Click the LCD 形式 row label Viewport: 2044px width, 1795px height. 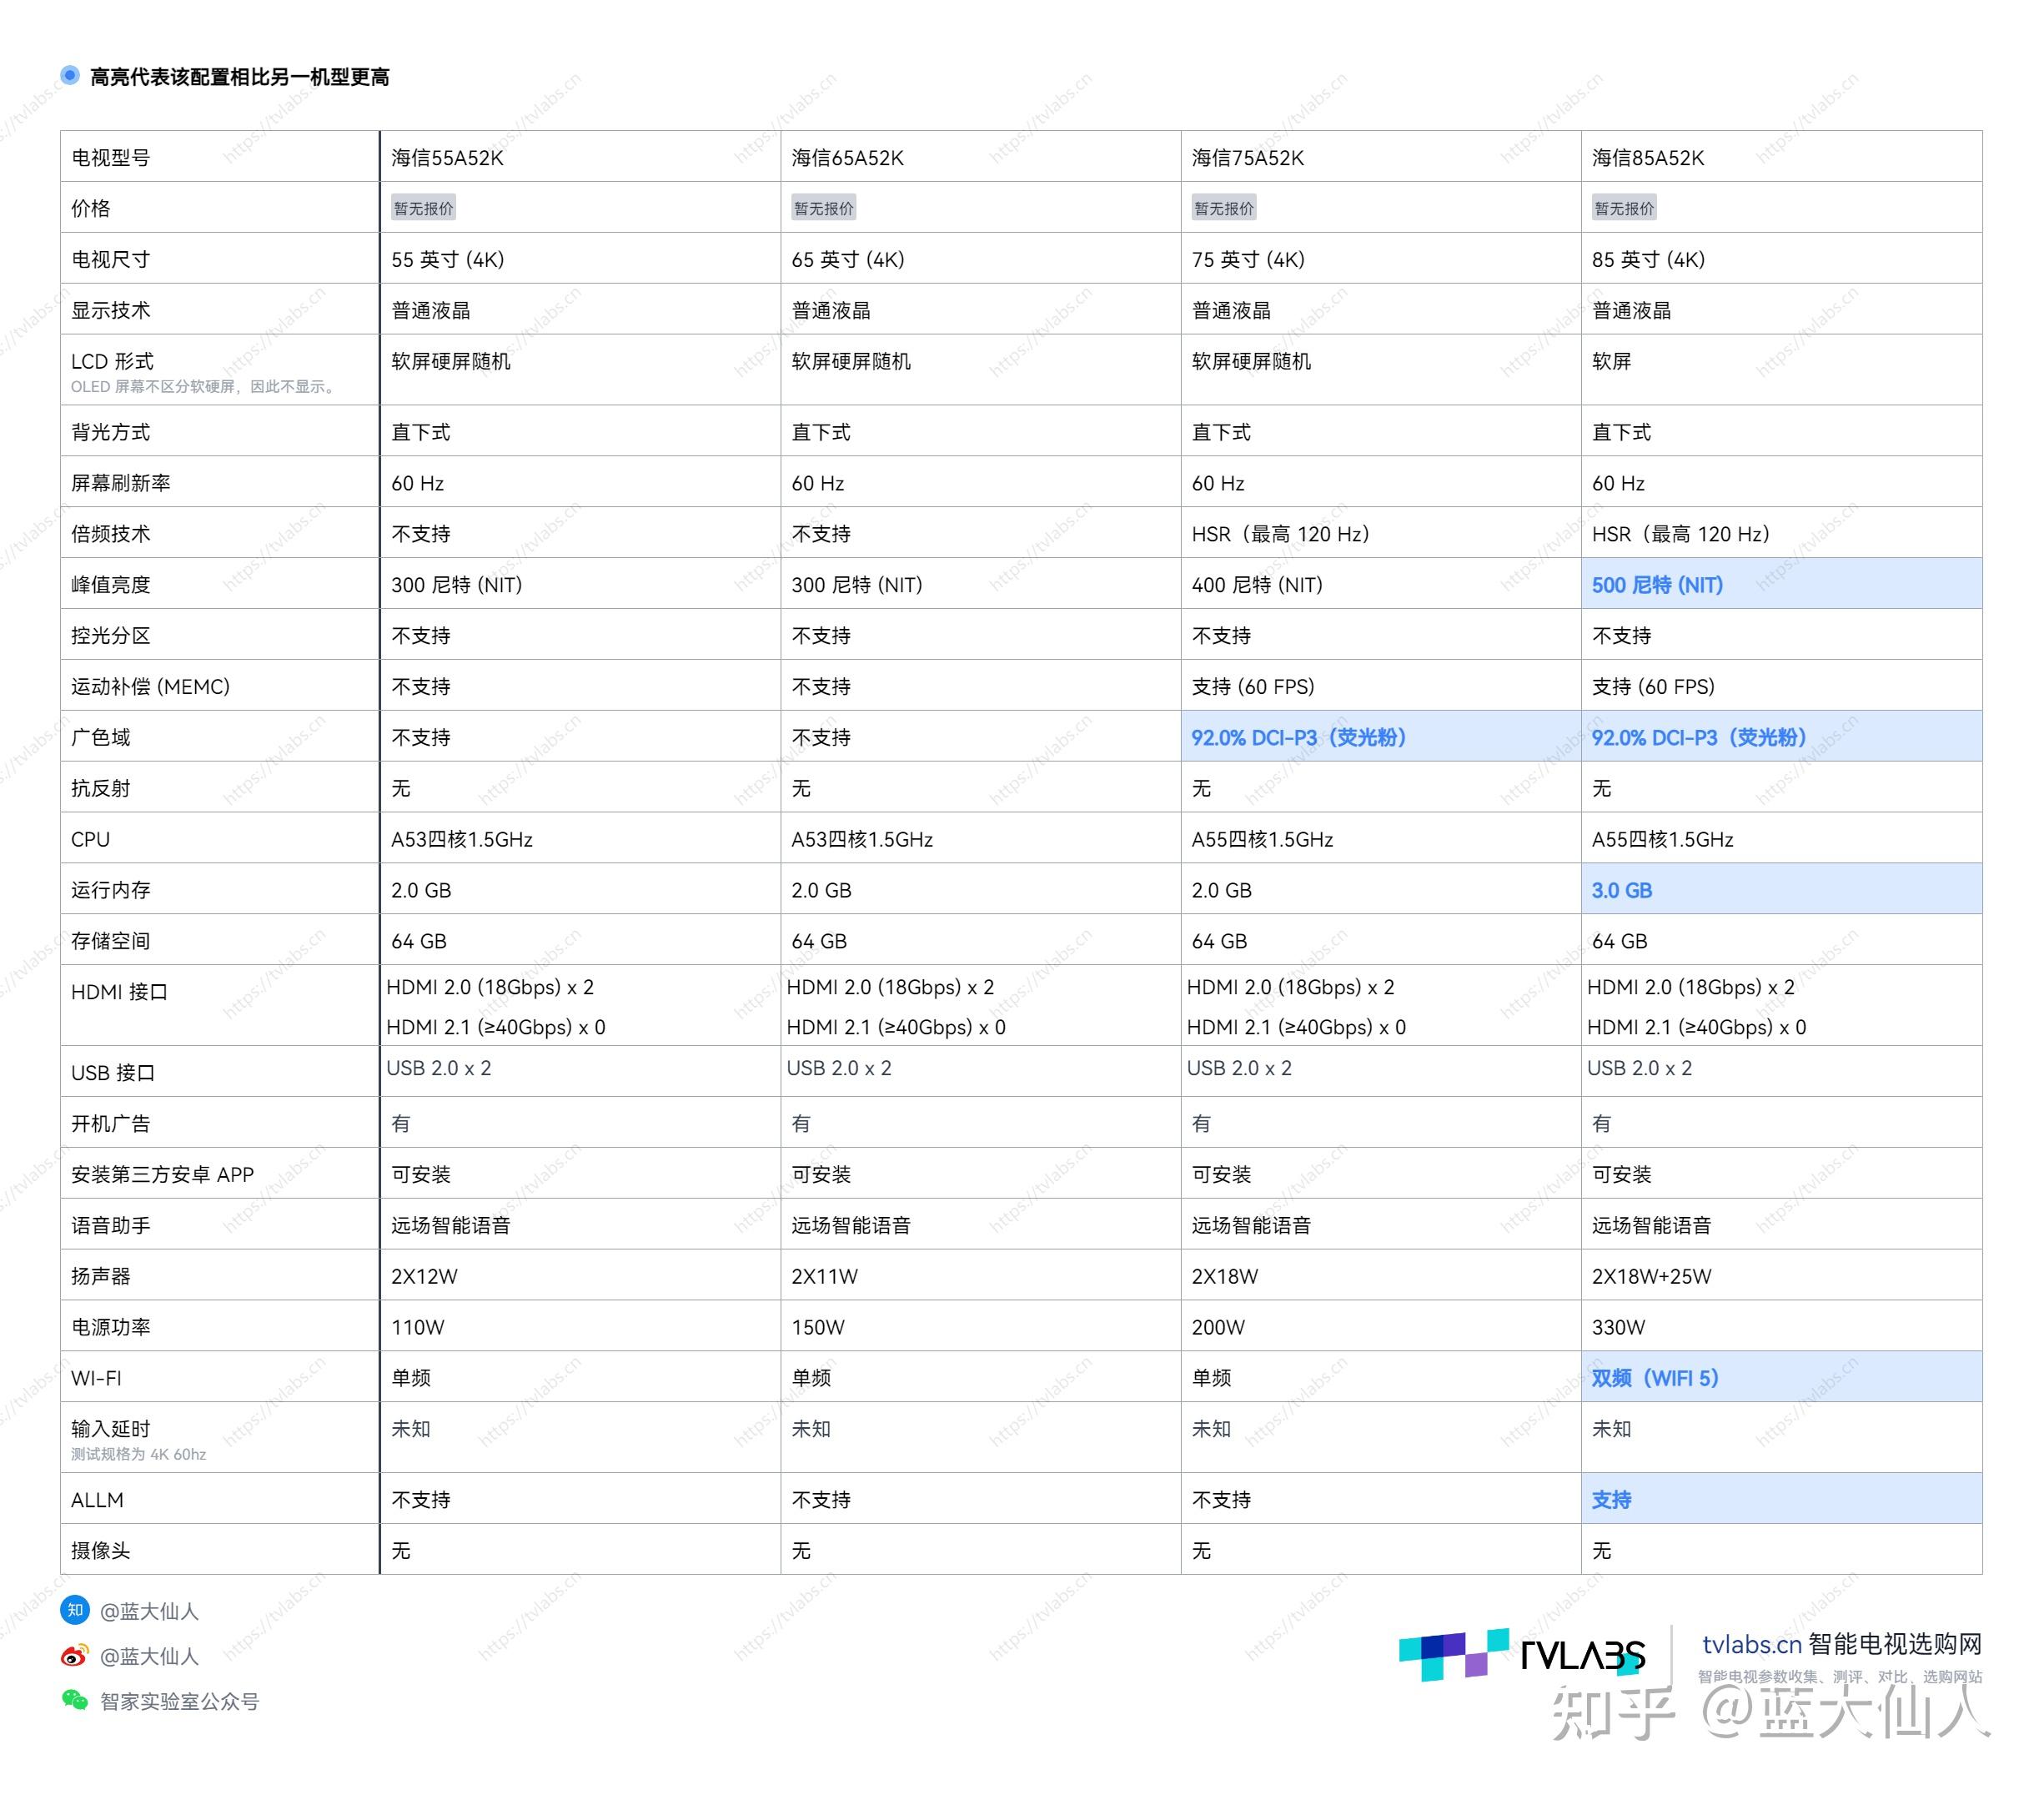[112, 361]
